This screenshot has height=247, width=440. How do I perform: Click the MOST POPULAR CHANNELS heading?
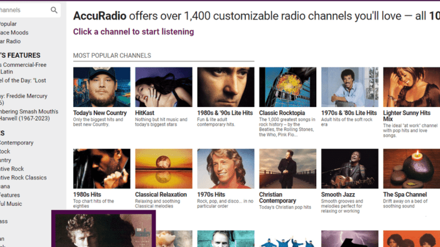(112, 55)
